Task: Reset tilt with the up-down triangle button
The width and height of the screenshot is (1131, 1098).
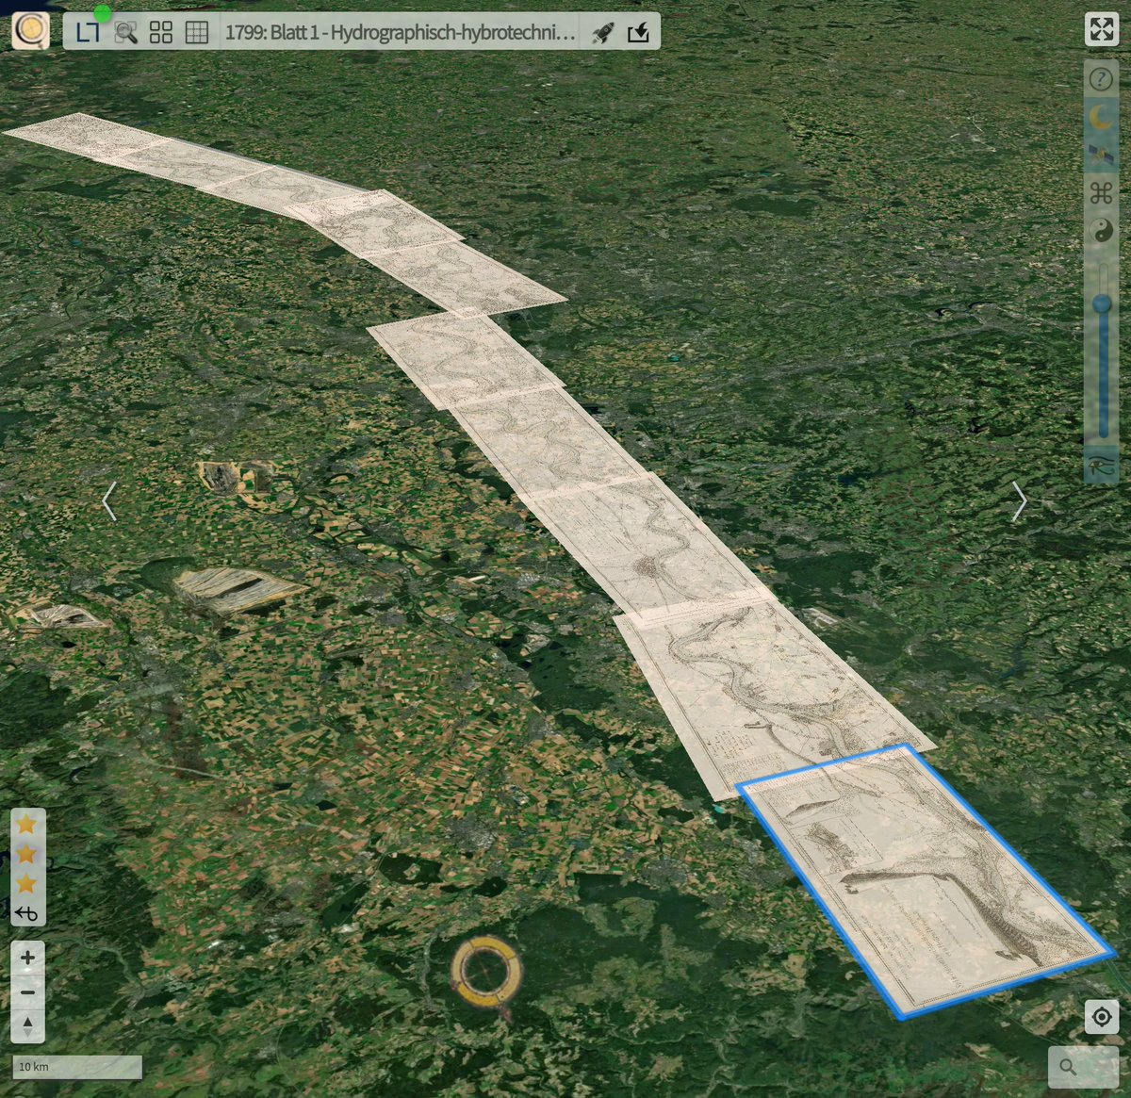Action: 27,1024
